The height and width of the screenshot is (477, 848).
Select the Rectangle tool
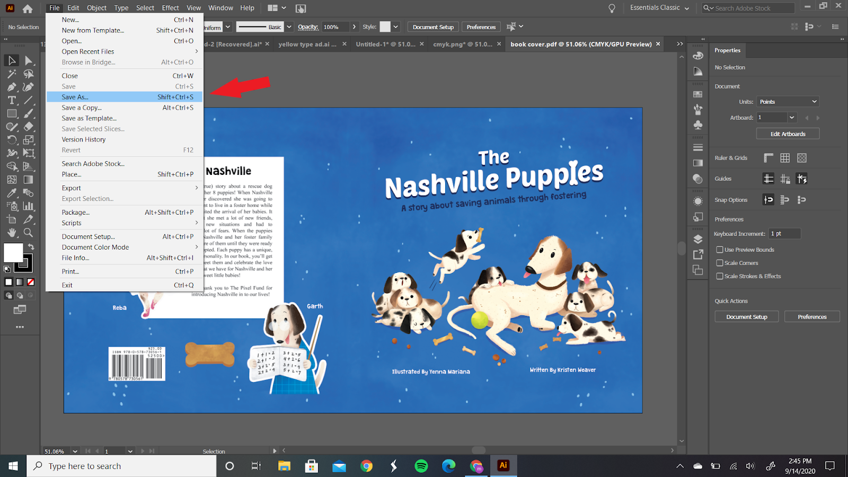pos(12,113)
